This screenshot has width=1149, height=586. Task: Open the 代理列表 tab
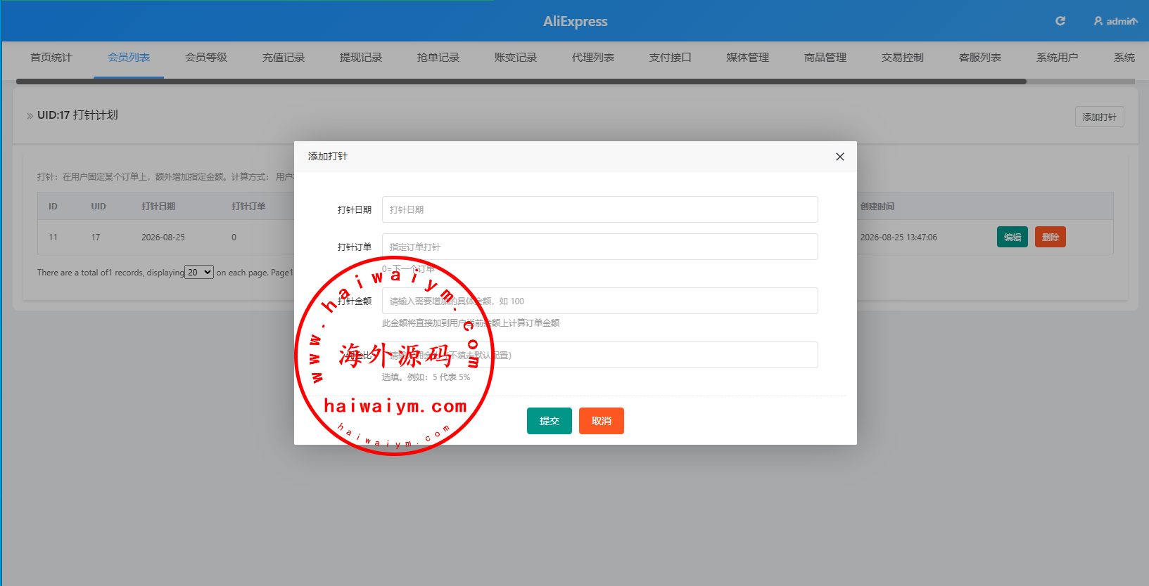593,58
